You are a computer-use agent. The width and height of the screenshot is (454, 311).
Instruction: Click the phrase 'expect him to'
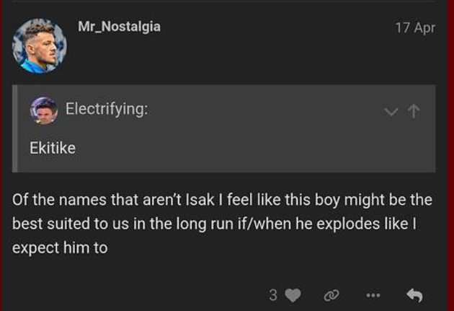[x=60, y=248]
